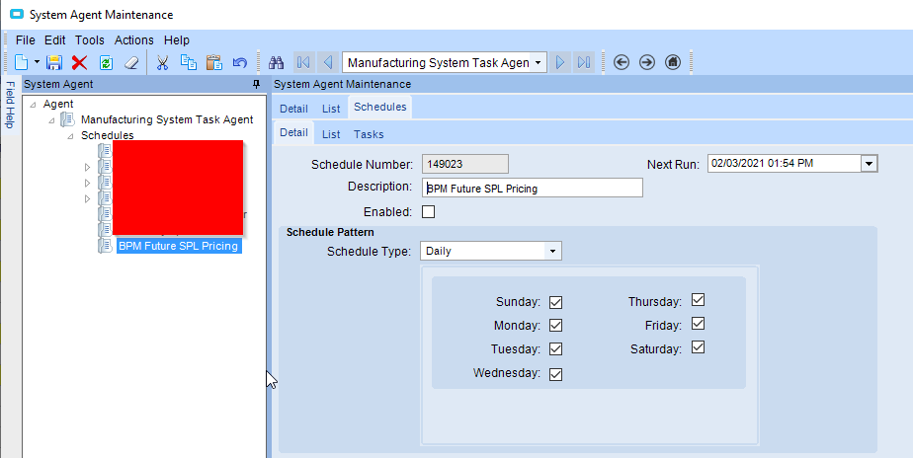913x458 pixels.
Task: Select the Agent root tree item
Action: coord(58,105)
